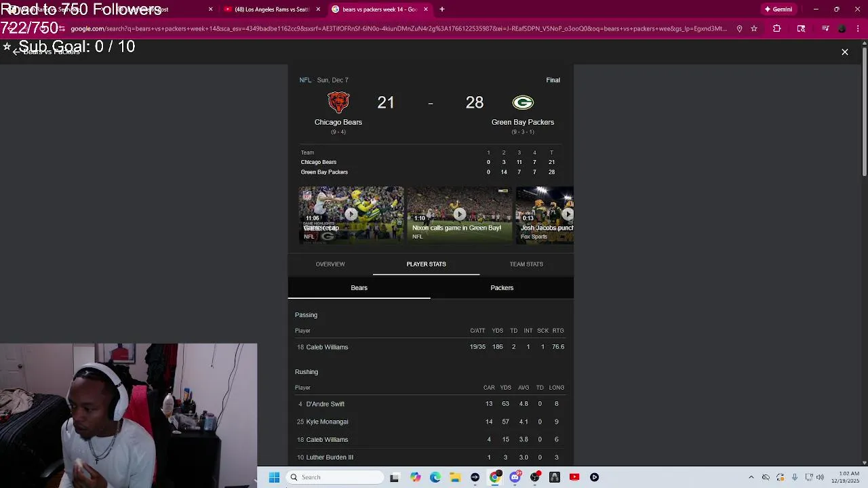Open D'Andre Swift player link
The height and width of the screenshot is (488, 868).
click(325, 404)
